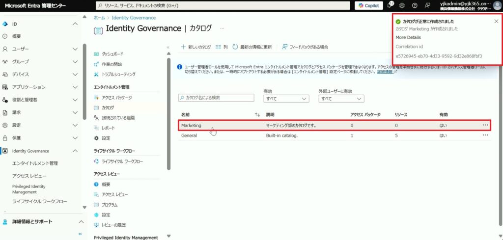The image size is (503, 240).
Task: Open レビューの履歴 in the blade menu
Action: pyautogui.click(x=113, y=225)
